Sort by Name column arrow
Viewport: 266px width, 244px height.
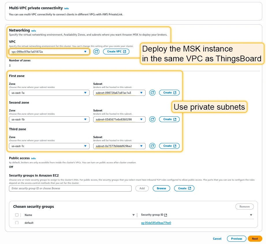(133, 215)
